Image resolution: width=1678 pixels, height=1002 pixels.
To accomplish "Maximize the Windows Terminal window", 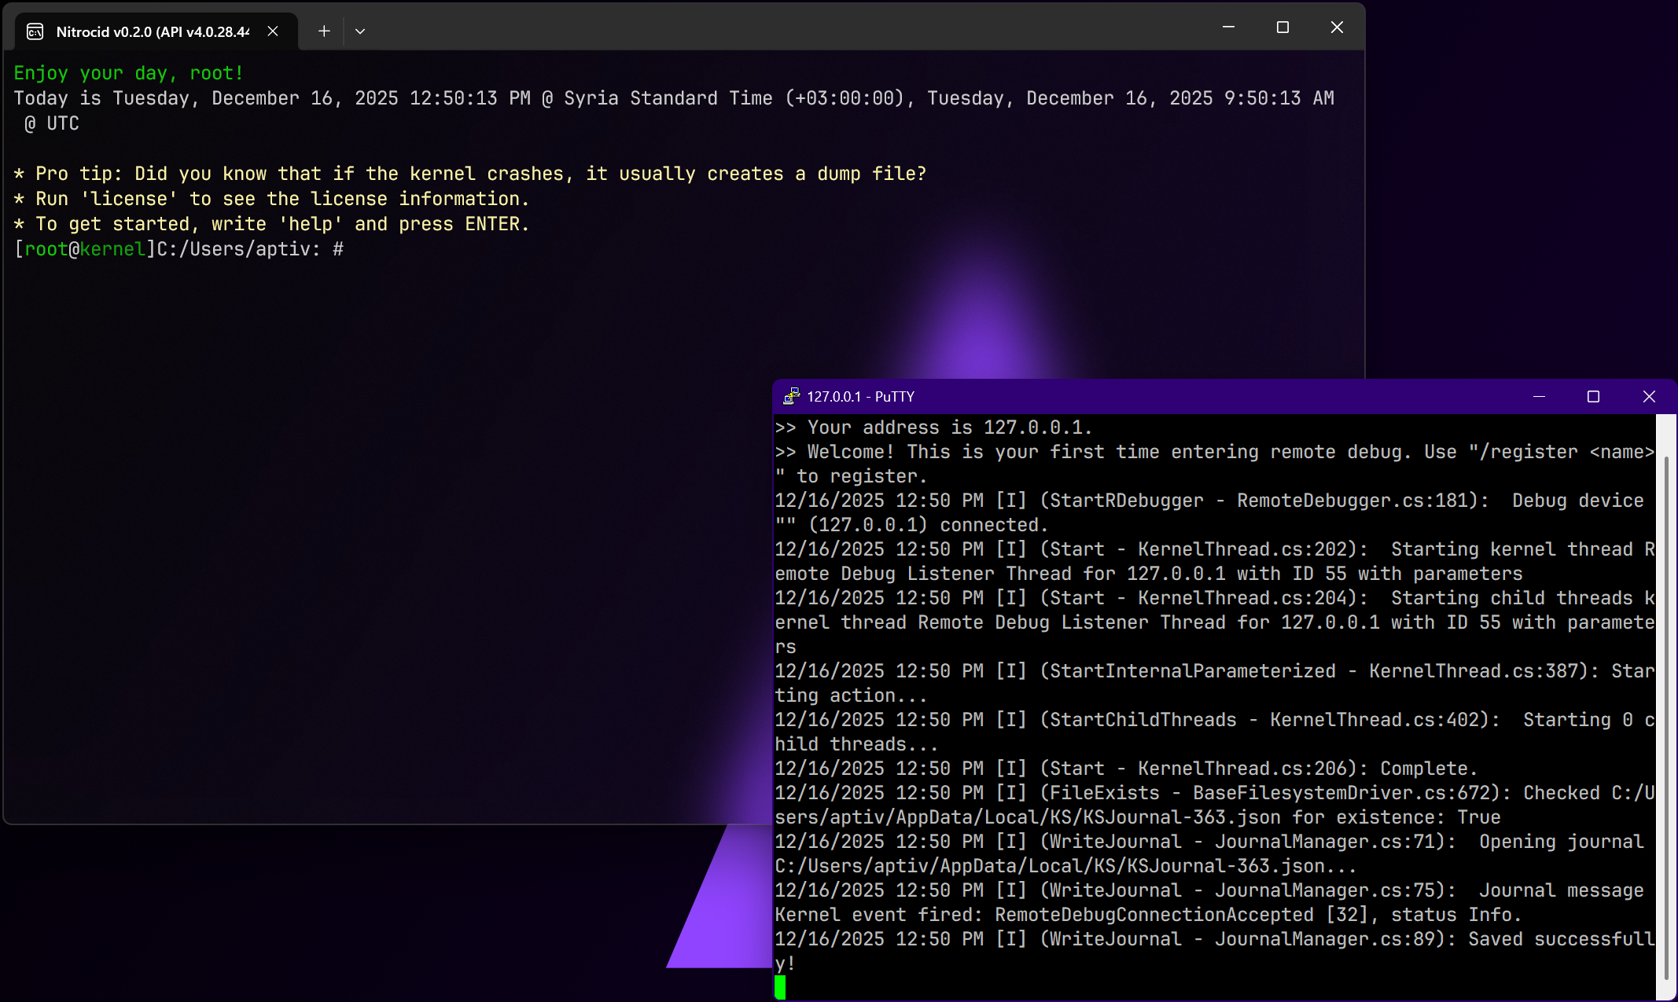I will (x=1282, y=28).
